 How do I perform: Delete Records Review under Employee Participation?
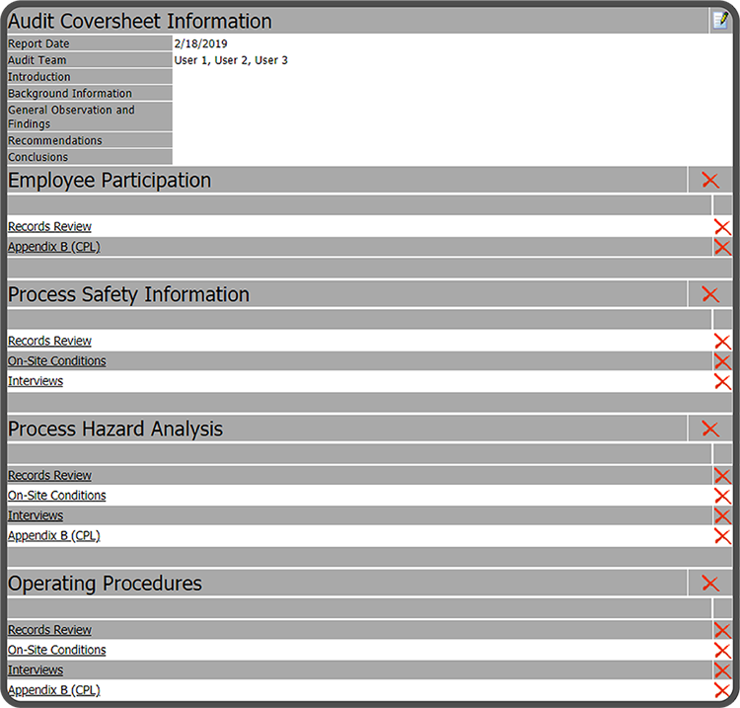point(722,227)
